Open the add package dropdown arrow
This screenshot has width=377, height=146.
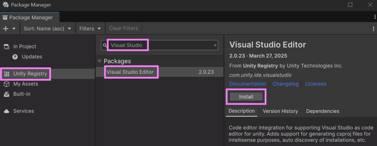14,29
